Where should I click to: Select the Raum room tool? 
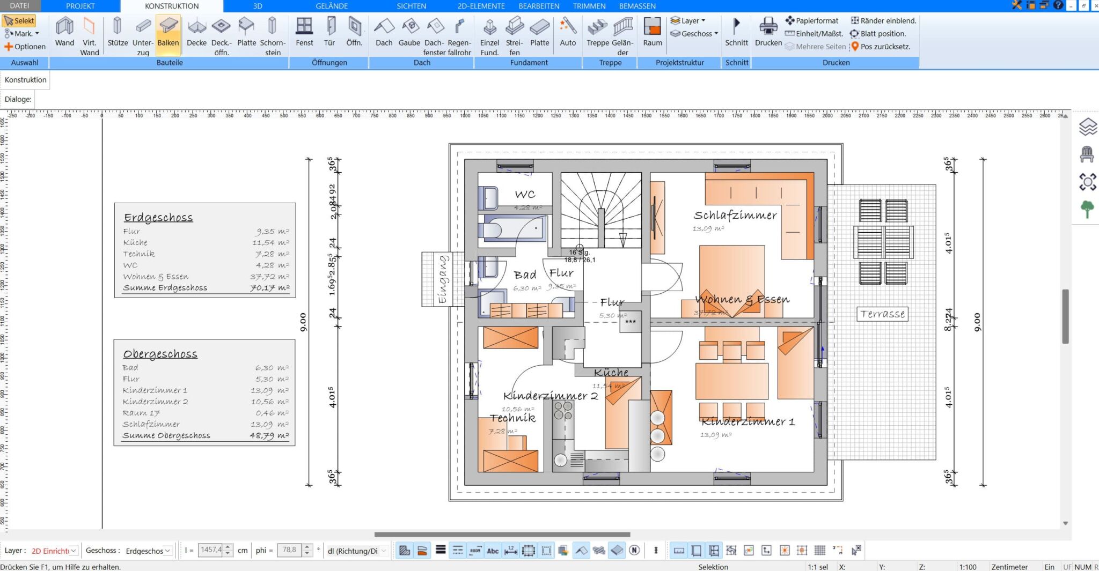click(653, 33)
